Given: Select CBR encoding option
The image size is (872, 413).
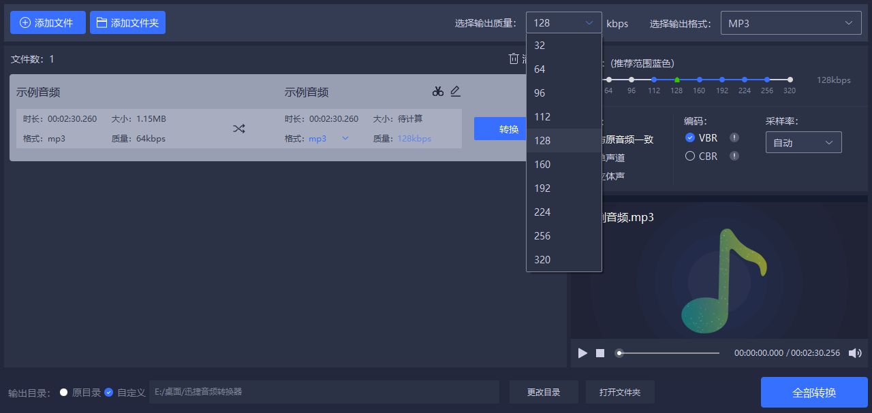Looking at the screenshot, I should coord(690,156).
